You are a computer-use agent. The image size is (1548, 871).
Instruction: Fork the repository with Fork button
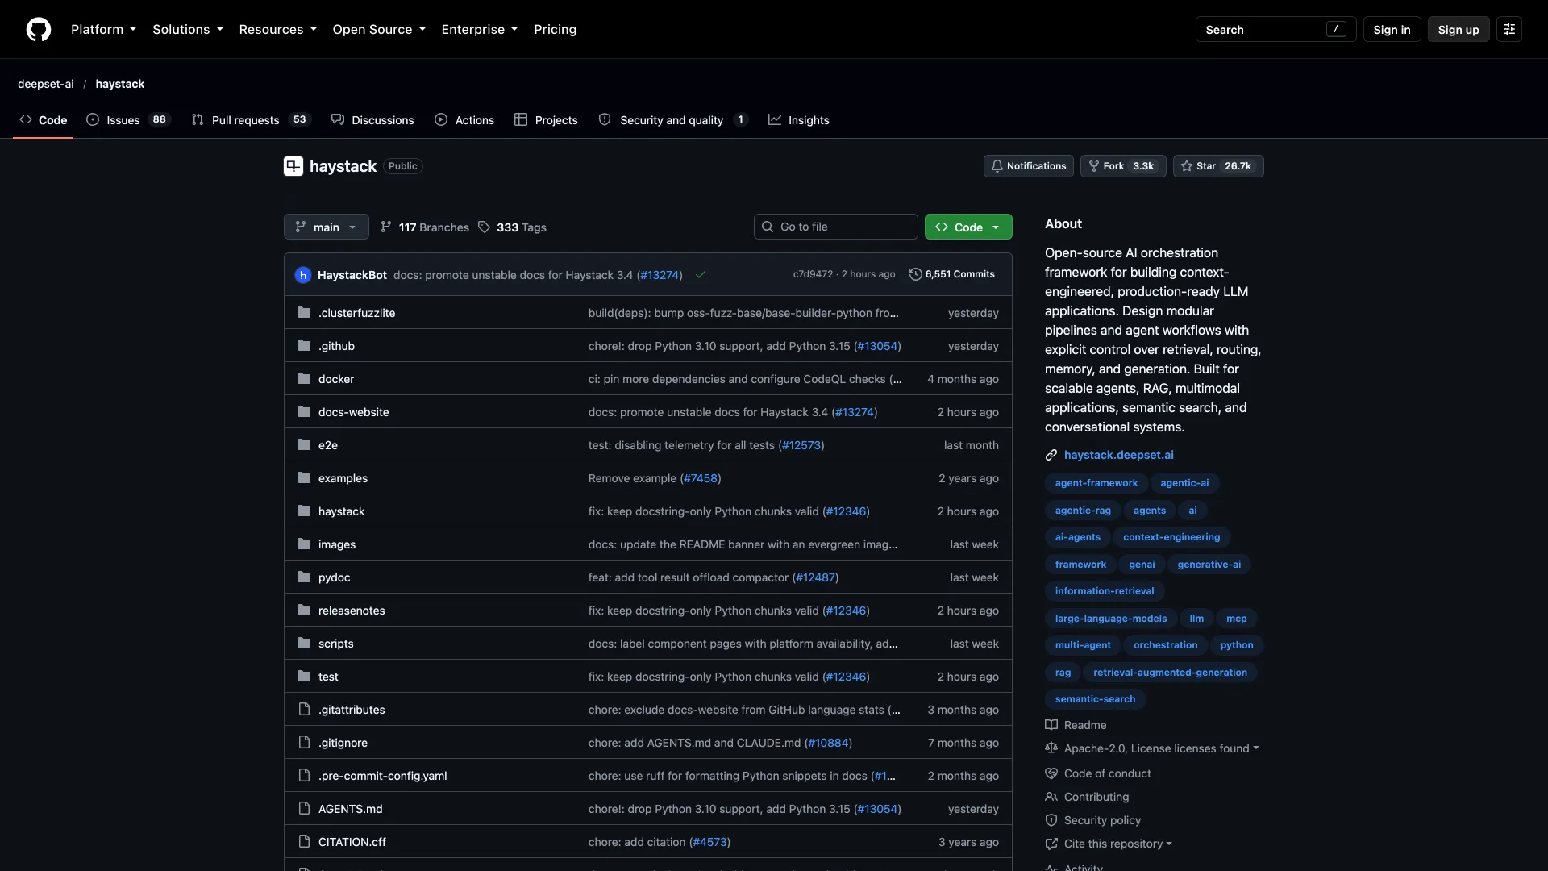(x=1122, y=166)
